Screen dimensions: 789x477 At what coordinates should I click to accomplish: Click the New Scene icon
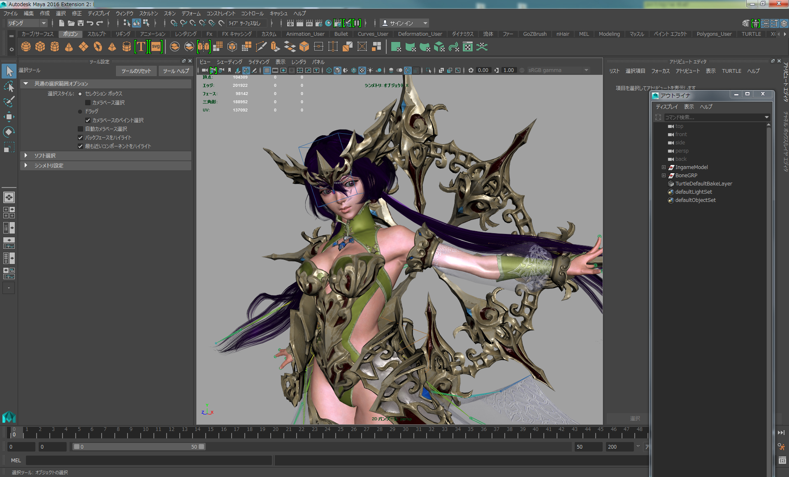click(61, 23)
